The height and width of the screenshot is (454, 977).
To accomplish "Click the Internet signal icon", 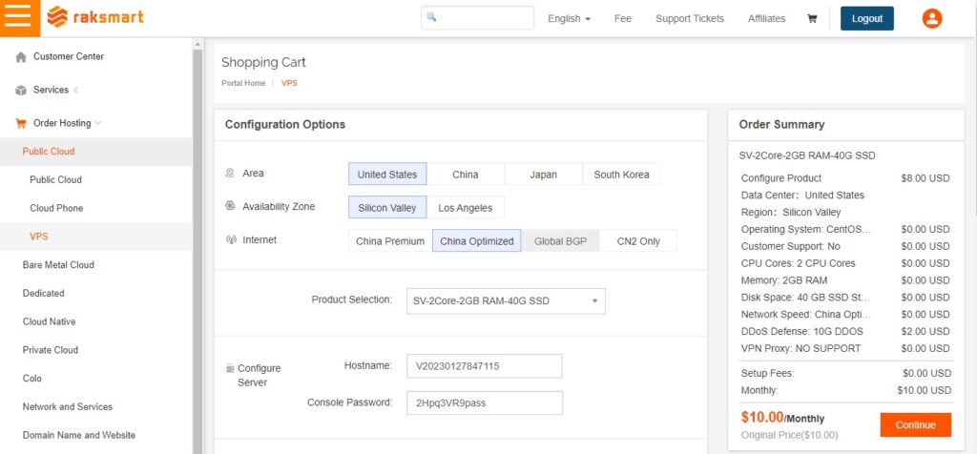I will [231, 239].
